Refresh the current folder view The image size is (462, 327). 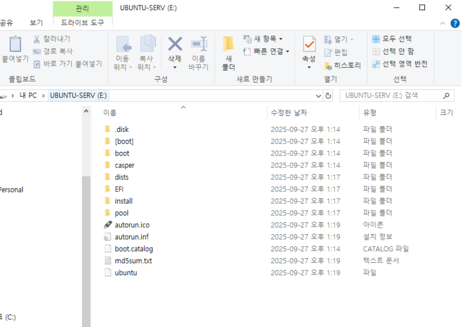[x=328, y=96]
